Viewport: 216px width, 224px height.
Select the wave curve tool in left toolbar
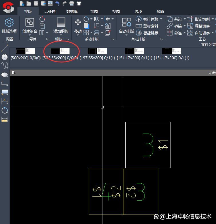click(x=5, y=66)
